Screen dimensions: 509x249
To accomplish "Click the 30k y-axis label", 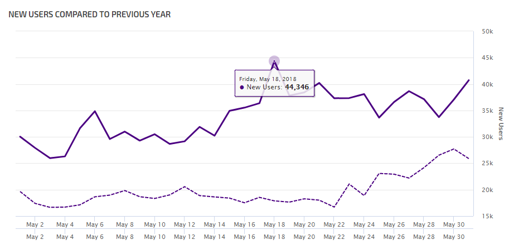I will [x=487, y=137].
